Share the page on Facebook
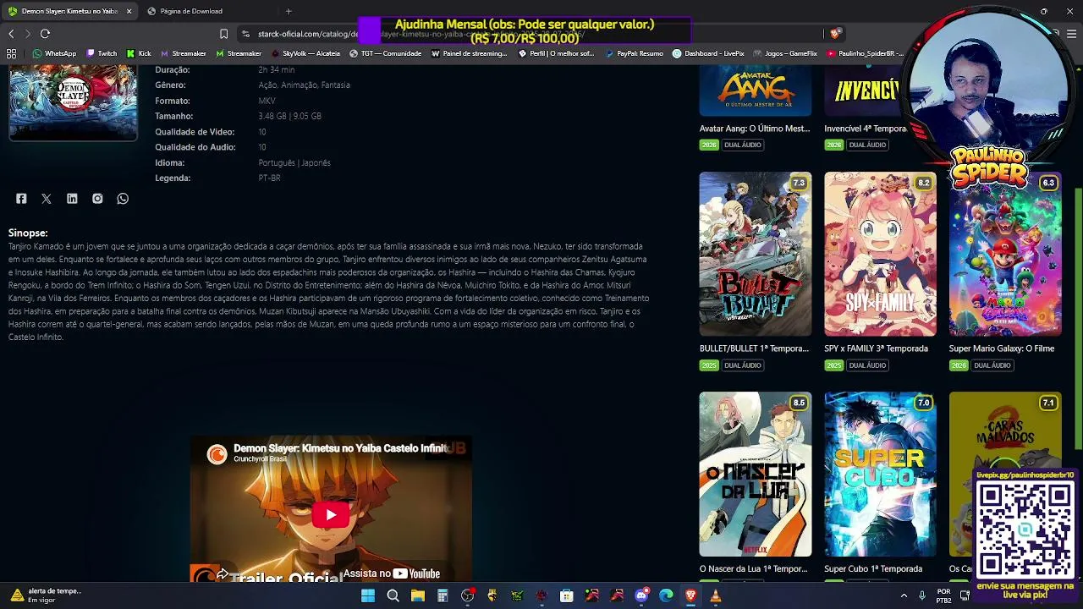 pyautogui.click(x=21, y=199)
